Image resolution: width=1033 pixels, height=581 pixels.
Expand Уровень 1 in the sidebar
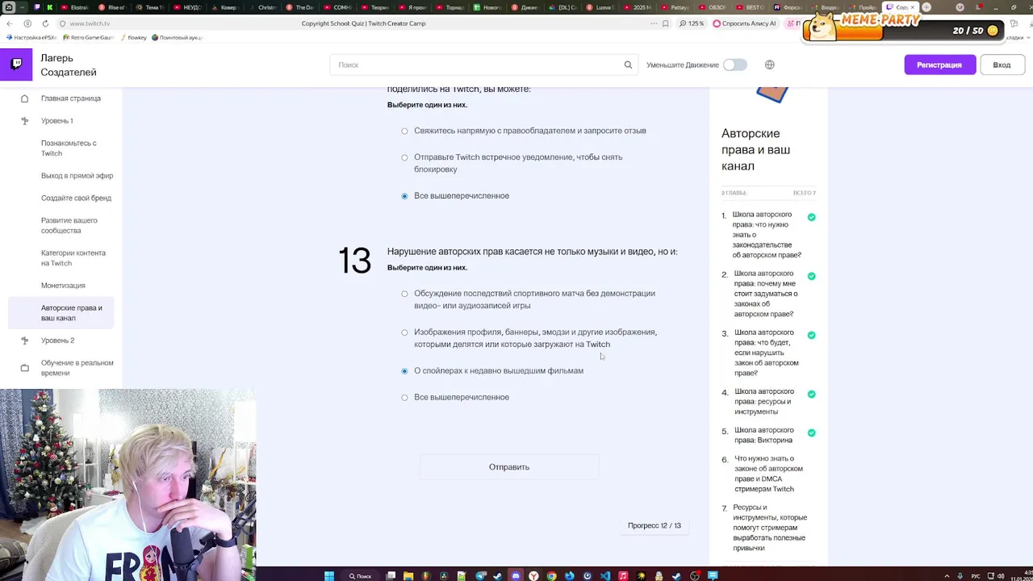(x=56, y=121)
